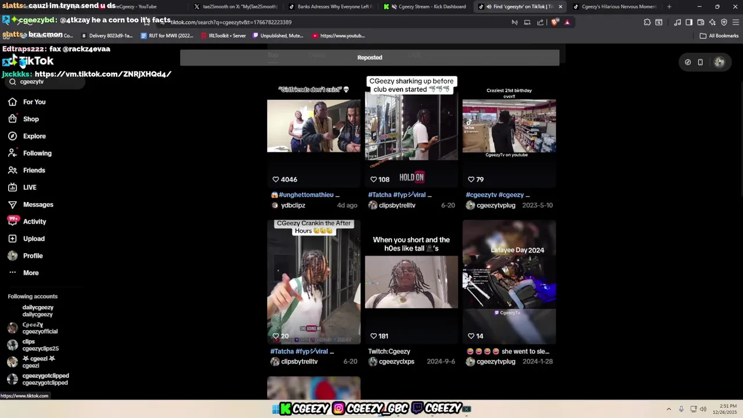The width and height of the screenshot is (743, 418).
Task: Open the Delivery 8023d9 bookmark
Action: tap(107, 35)
